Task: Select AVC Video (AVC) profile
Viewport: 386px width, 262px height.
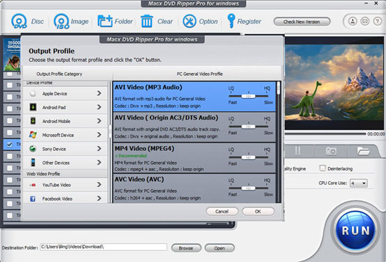Action: point(194,188)
